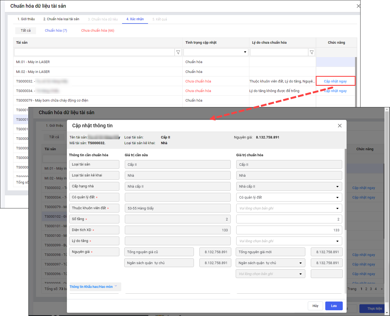The image size is (390, 316).
Task: Close the Cập nhật thông tin dialog
Action: pyautogui.click(x=339, y=126)
